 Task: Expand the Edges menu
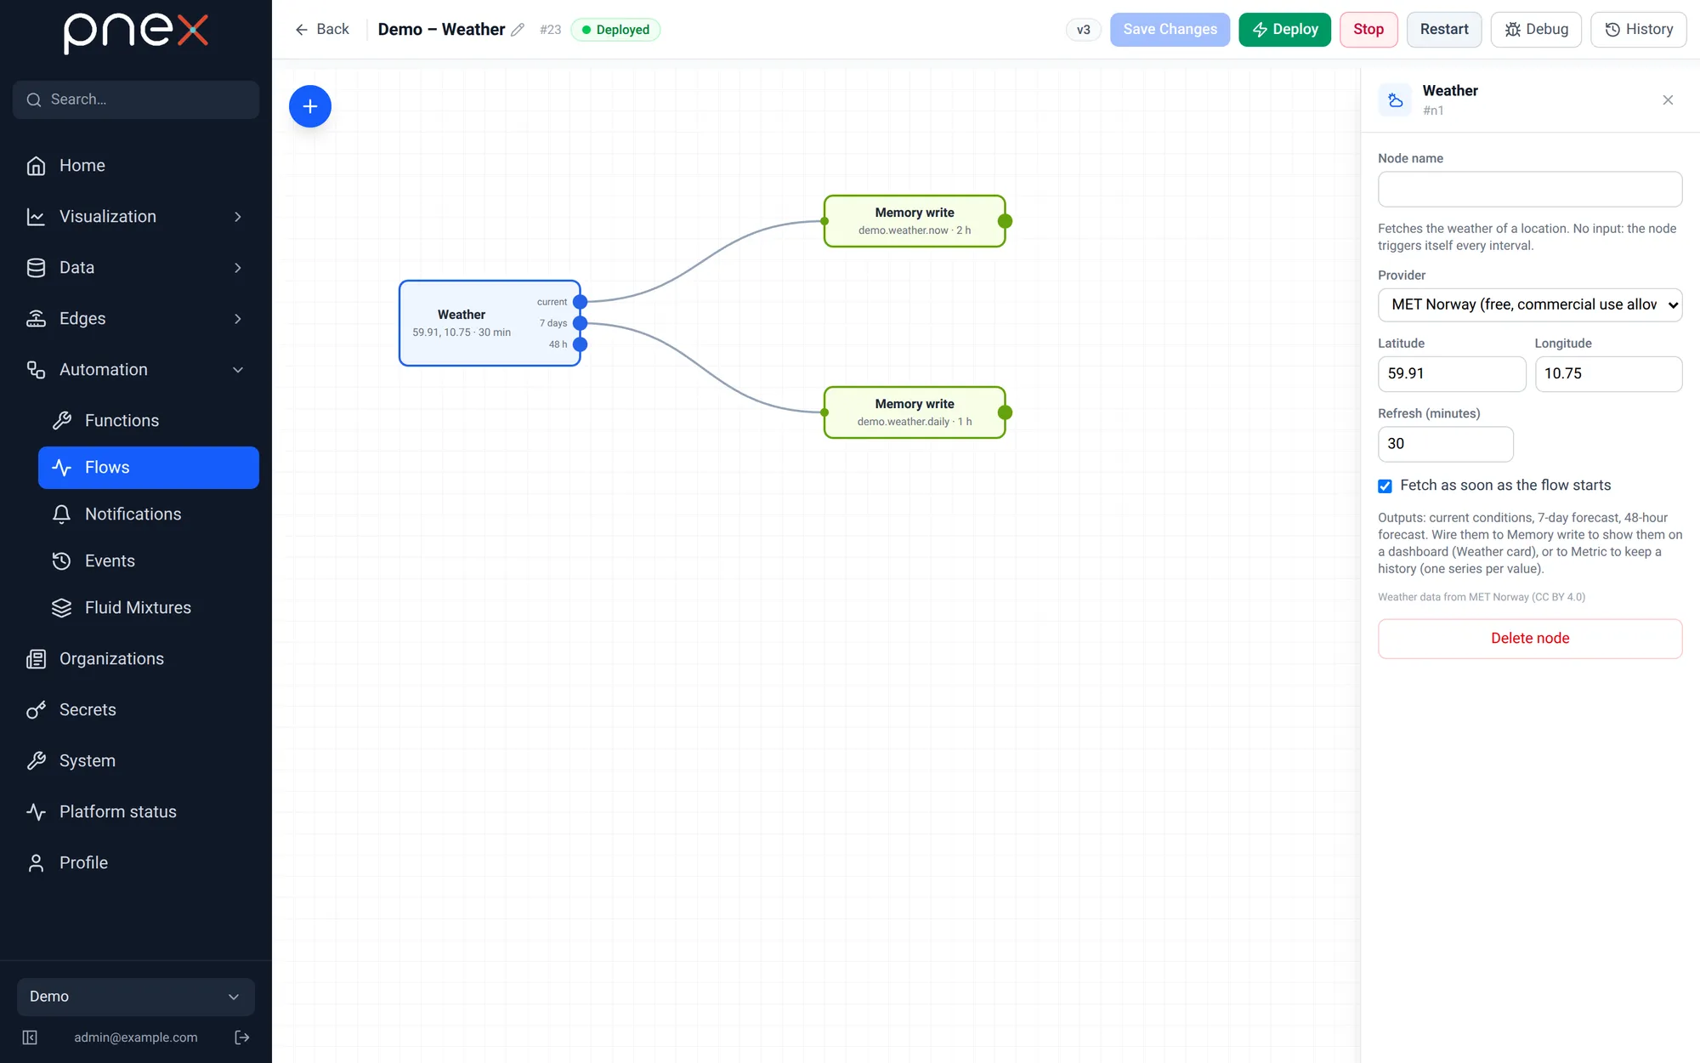pos(136,319)
